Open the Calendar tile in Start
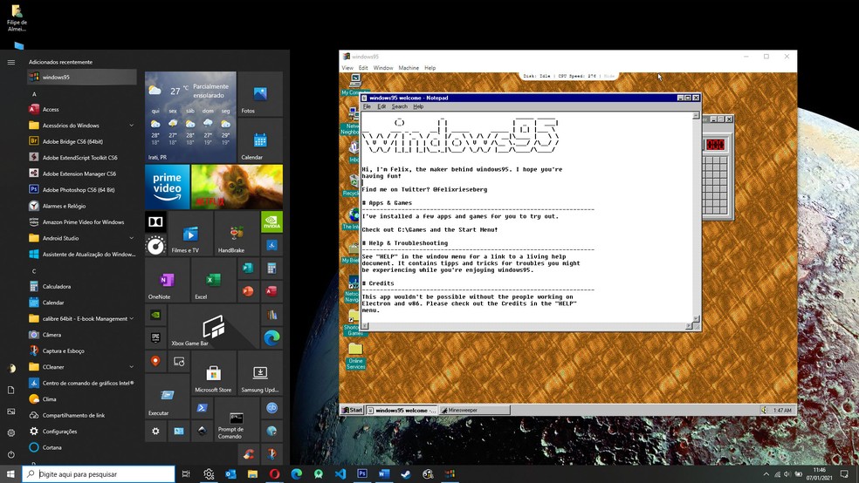The image size is (859, 483). pos(260,140)
